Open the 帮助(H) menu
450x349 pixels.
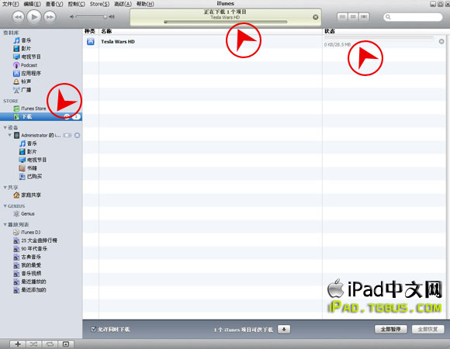click(x=145, y=4)
